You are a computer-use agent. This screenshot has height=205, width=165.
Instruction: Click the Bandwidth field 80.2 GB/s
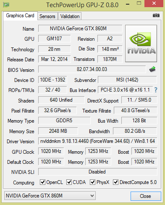click(135, 131)
